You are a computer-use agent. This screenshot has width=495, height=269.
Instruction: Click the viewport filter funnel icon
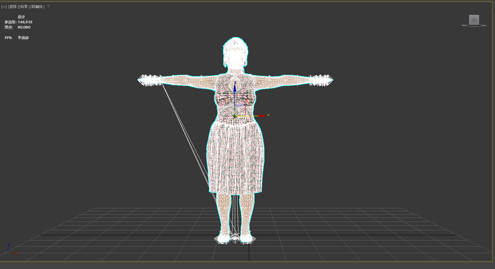coord(49,6)
